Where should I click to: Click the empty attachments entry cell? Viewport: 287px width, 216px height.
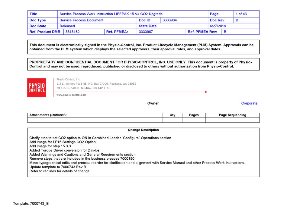pos(95,120)
